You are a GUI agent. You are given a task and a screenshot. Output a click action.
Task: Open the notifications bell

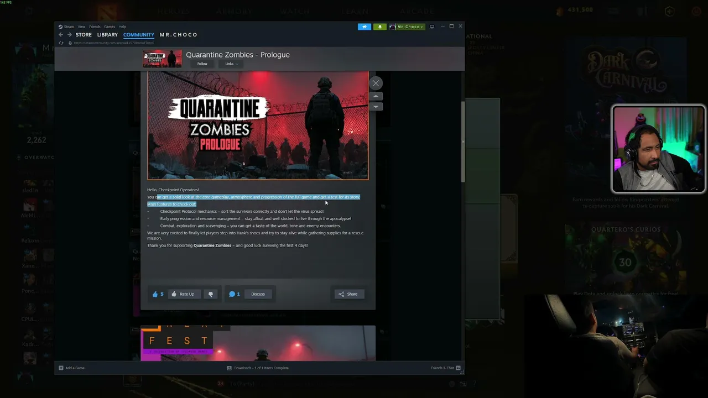(380, 27)
